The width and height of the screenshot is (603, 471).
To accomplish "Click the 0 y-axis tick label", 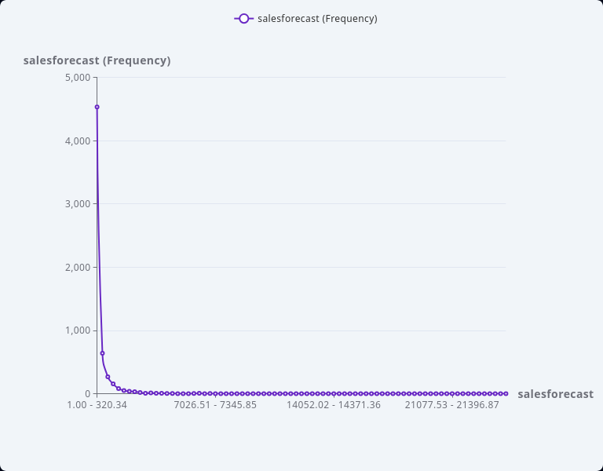I will click(x=88, y=393).
